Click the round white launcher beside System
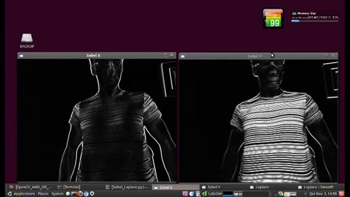The image size is (350, 197). click(x=68, y=194)
